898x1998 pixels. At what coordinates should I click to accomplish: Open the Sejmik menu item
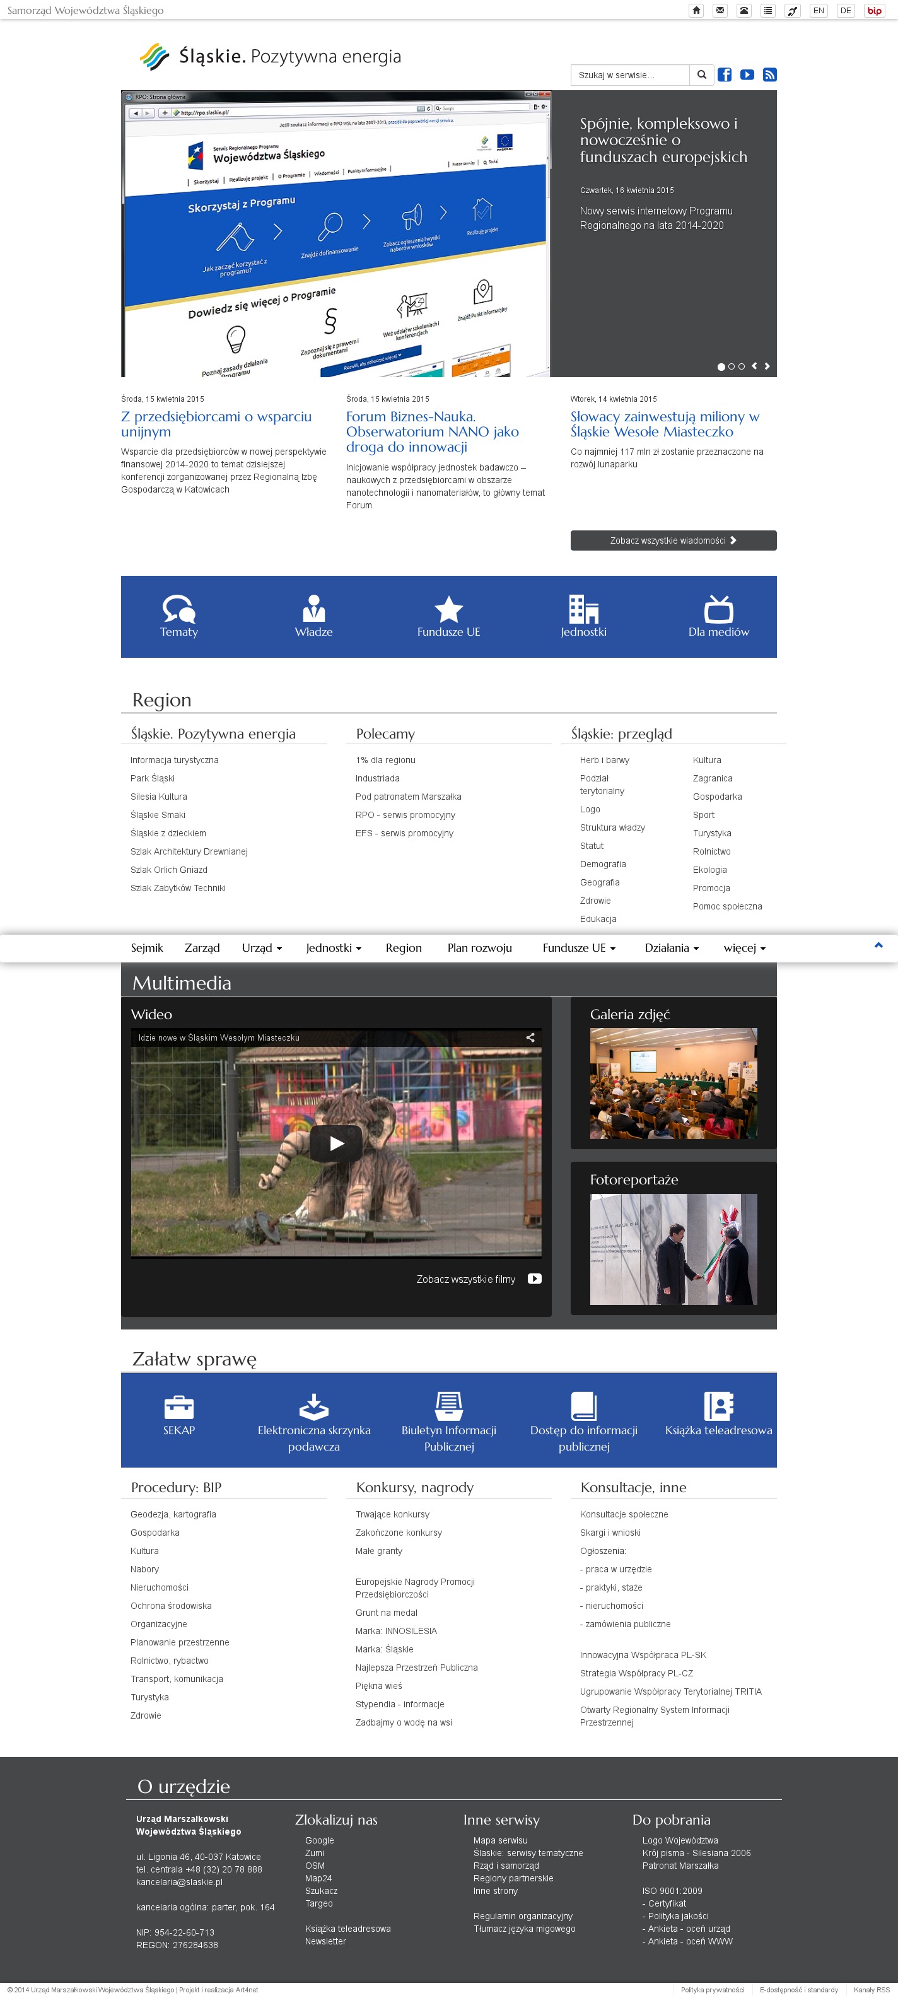click(x=146, y=948)
